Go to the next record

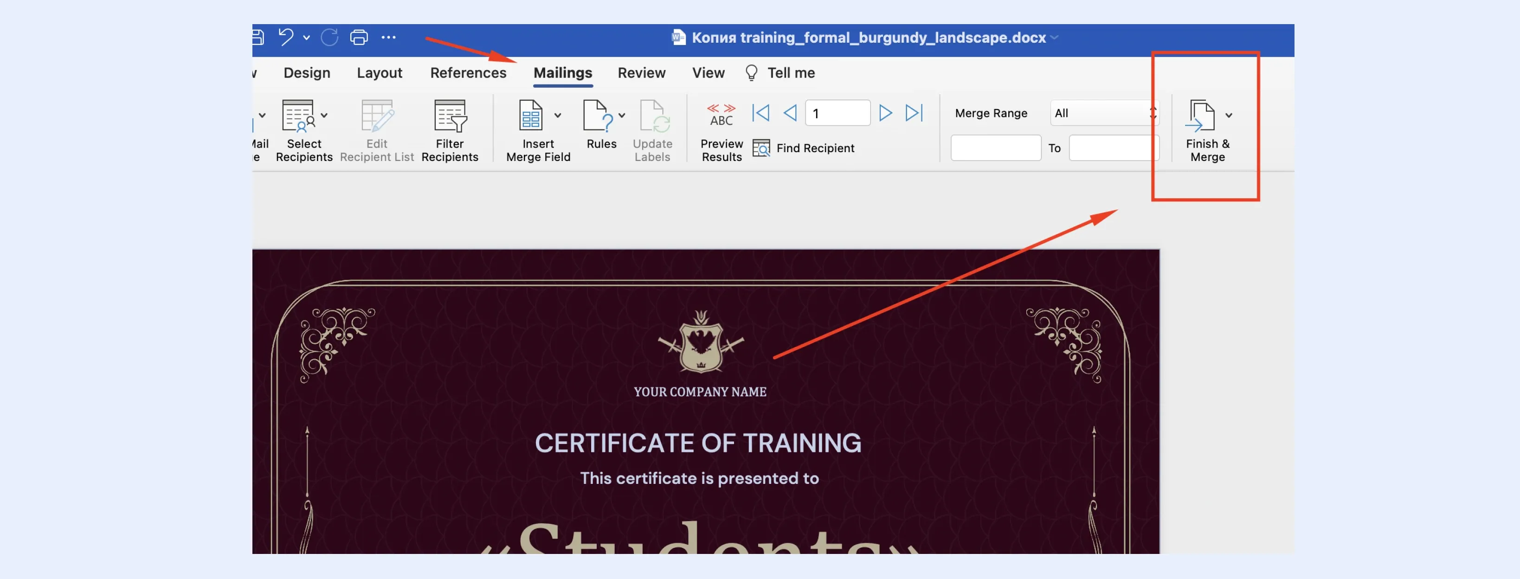[885, 113]
